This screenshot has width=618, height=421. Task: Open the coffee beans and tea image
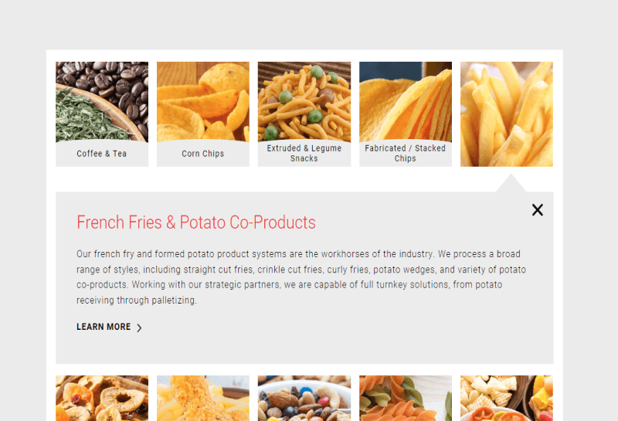[102, 102]
